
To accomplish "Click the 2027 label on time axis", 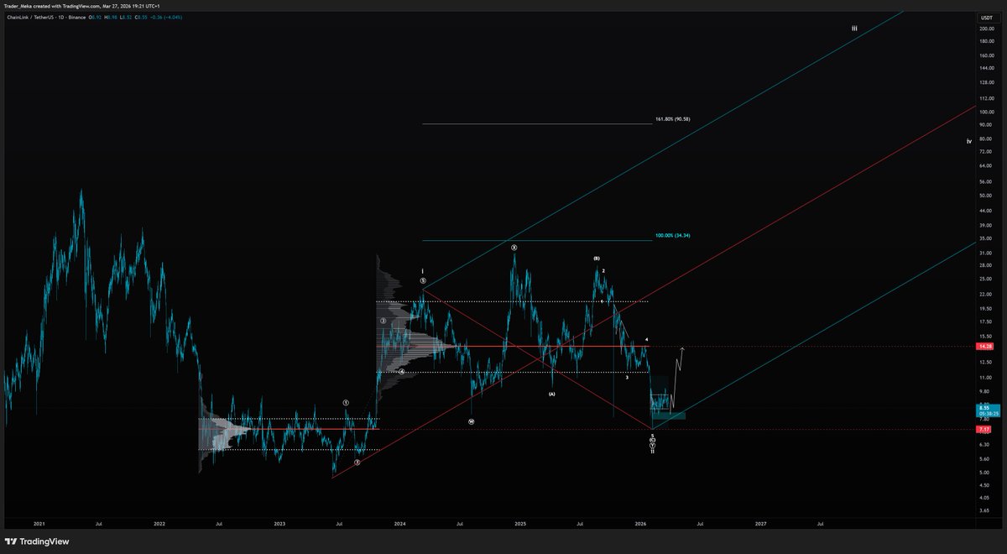I will (x=761, y=523).
